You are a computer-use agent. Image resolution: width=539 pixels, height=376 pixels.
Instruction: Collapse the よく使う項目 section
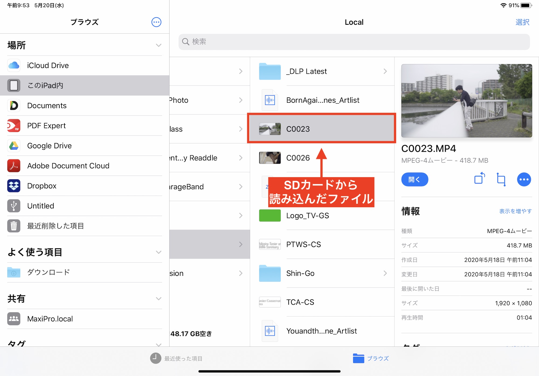click(158, 252)
